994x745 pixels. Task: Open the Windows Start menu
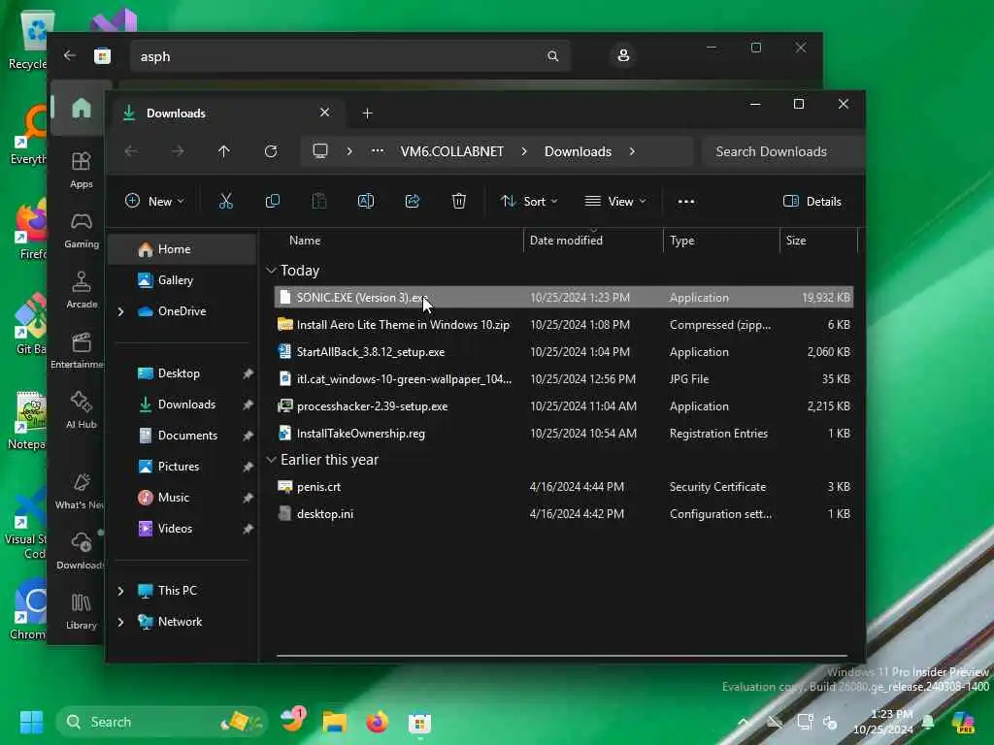pyautogui.click(x=30, y=722)
